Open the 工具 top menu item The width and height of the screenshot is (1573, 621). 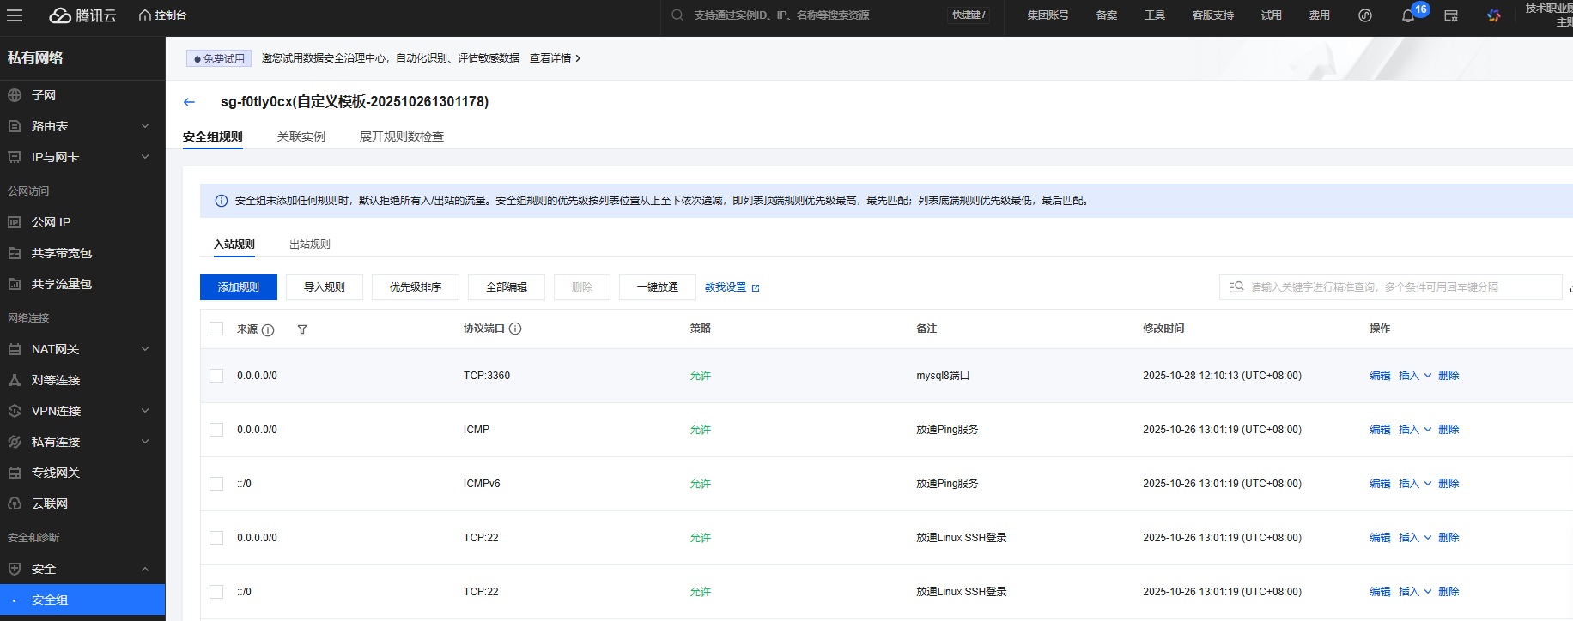[x=1155, y=15]
